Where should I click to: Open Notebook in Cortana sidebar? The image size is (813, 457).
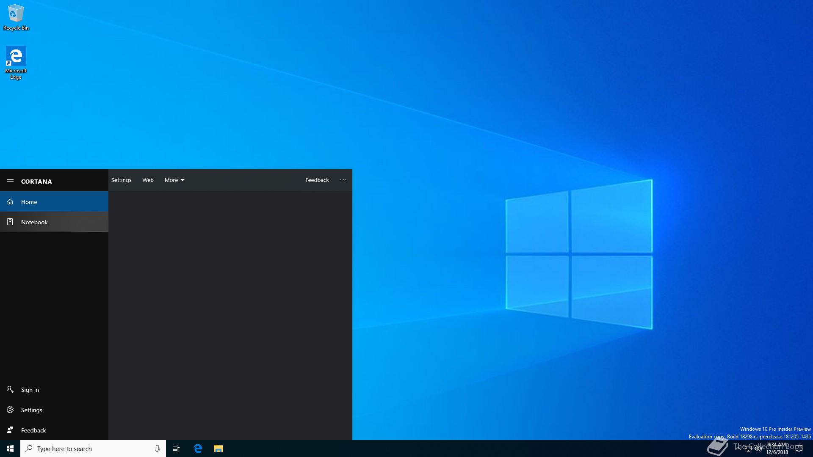(x=54, y=222)
